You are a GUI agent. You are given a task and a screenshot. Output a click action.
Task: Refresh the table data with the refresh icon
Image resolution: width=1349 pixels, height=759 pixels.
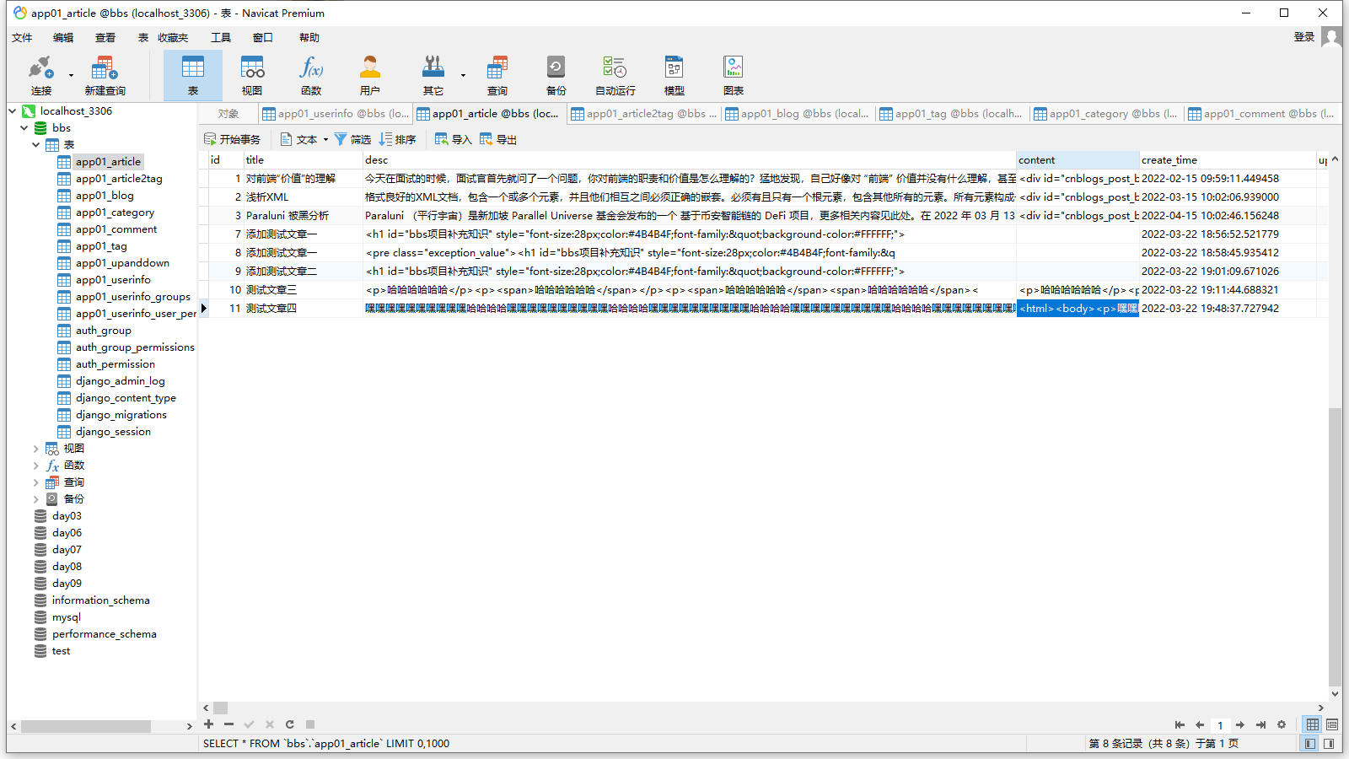point(290,724)
